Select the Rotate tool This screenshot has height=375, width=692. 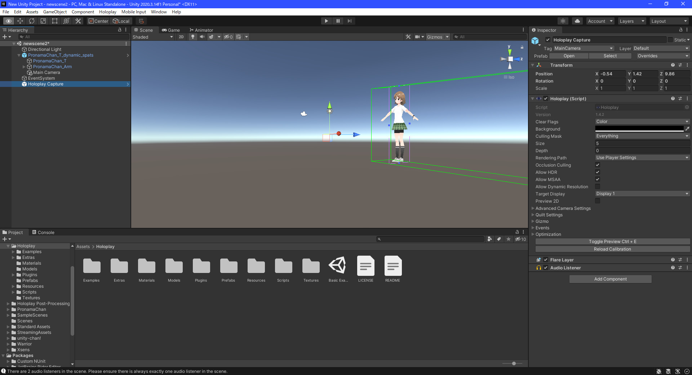click(x=32, y=21)
